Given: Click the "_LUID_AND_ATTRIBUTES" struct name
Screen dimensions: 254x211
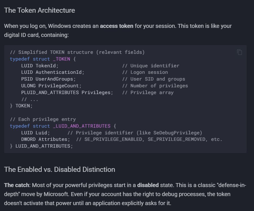Looking at the screenshot, I should 82,126.
